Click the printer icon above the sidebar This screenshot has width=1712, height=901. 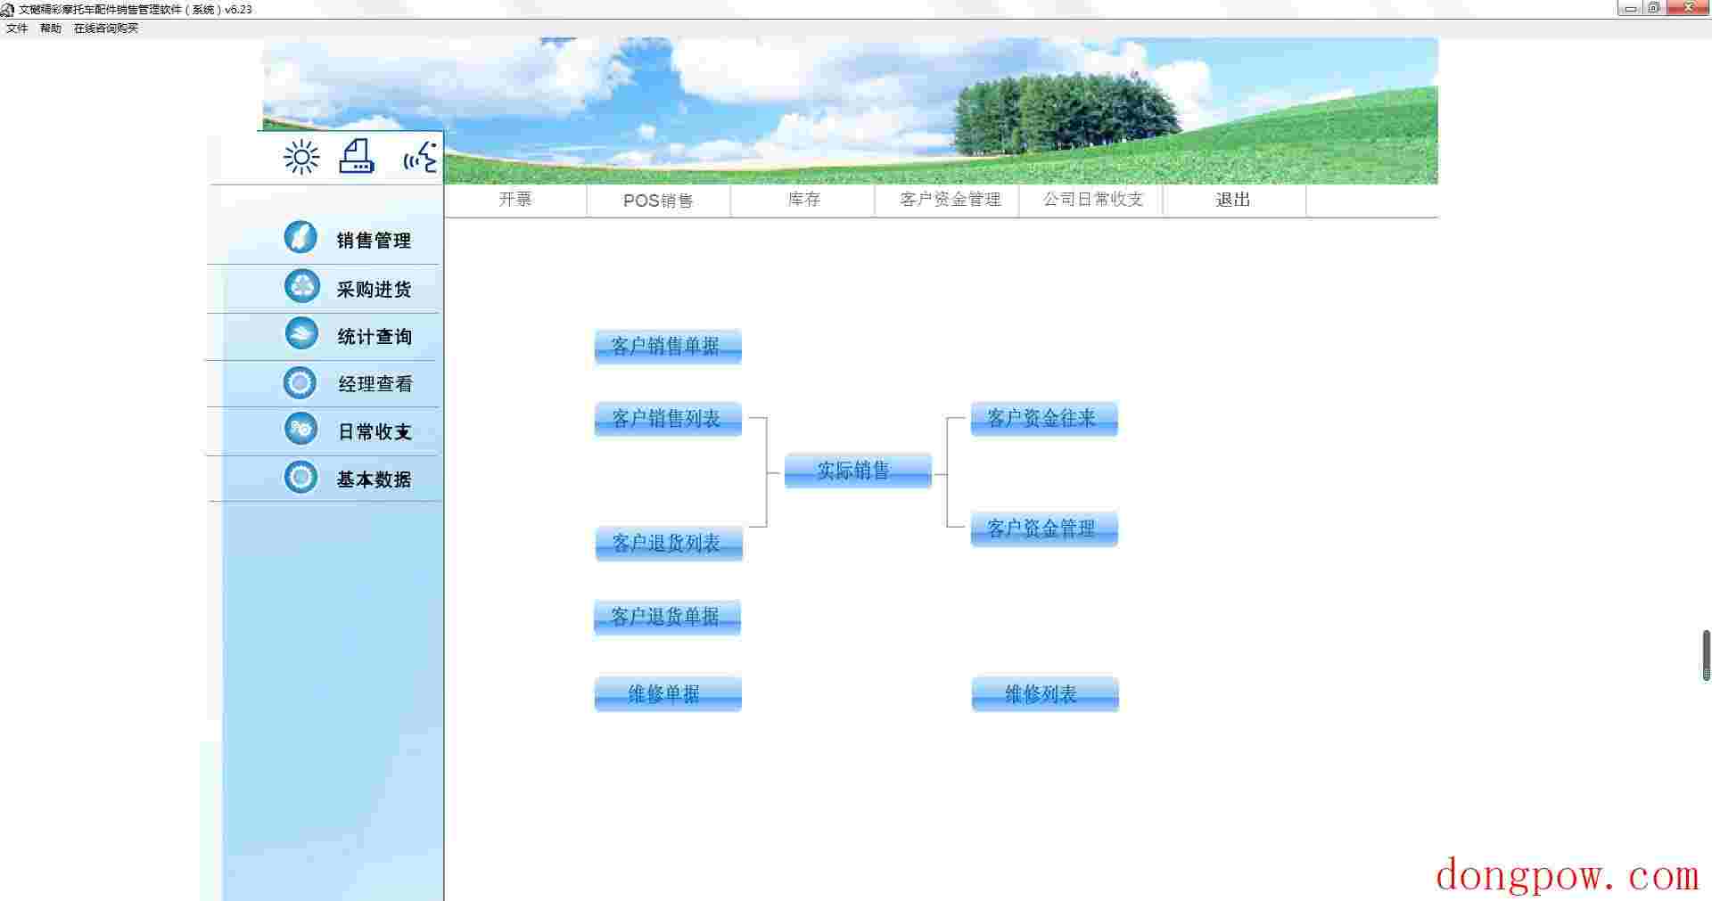(357, 156)
